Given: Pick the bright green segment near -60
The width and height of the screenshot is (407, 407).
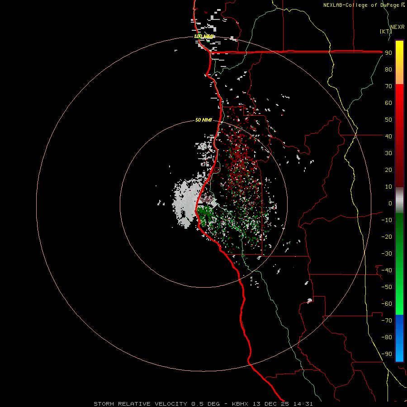Looking at the screenshot, I should click(399, 305).
